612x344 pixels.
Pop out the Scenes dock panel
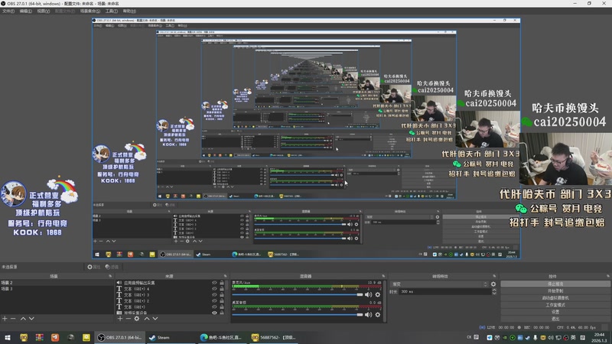tap(110, 276)
